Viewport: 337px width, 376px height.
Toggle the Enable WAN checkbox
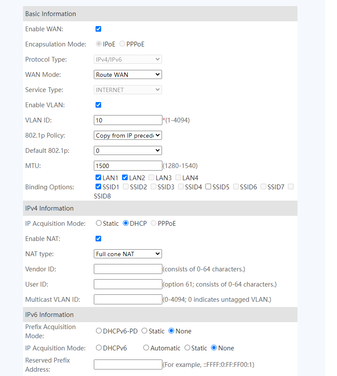[98, 29]
